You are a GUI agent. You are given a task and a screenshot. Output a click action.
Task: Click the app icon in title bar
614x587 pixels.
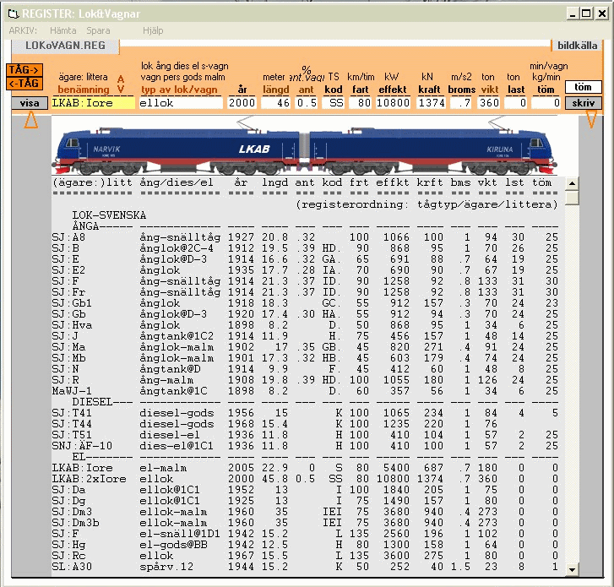point(12,13)
